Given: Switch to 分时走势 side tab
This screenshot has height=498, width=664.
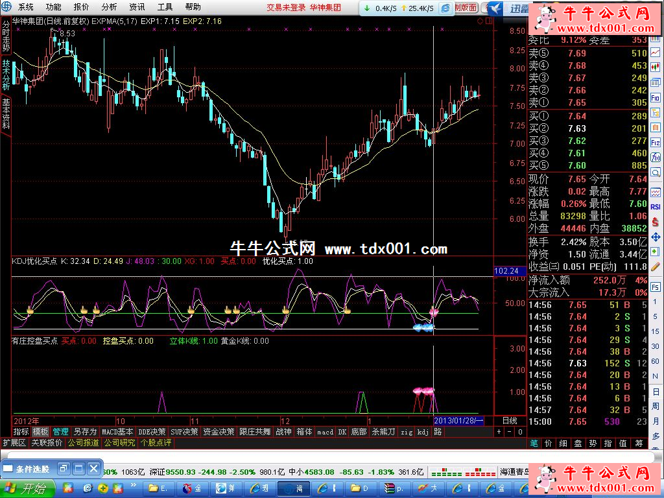Looking at the screenshot, I should [x=6, y=36].
